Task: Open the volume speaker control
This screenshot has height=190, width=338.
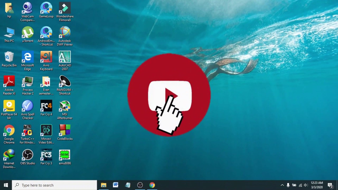Action: [x=306, y=185]
